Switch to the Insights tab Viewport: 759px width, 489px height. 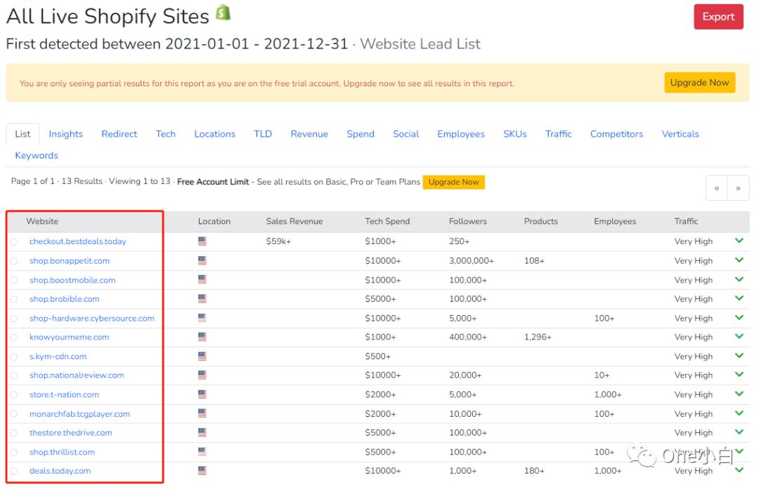click(65, 134)
